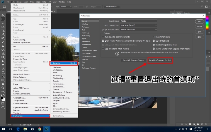
Task: Click OK in Preferences dialog
Action: [200, 21]
